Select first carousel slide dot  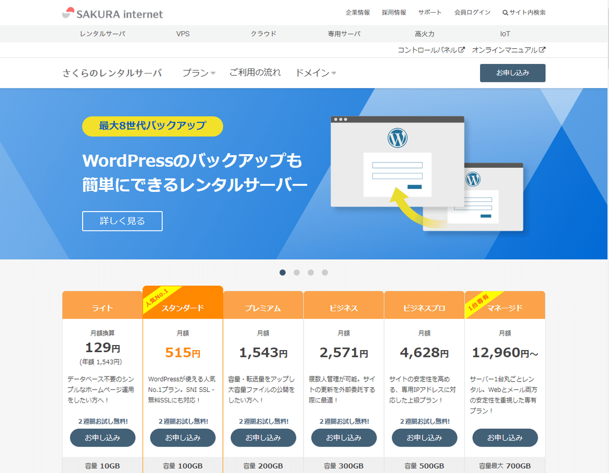pyautogui.click(x=283, y=273)
